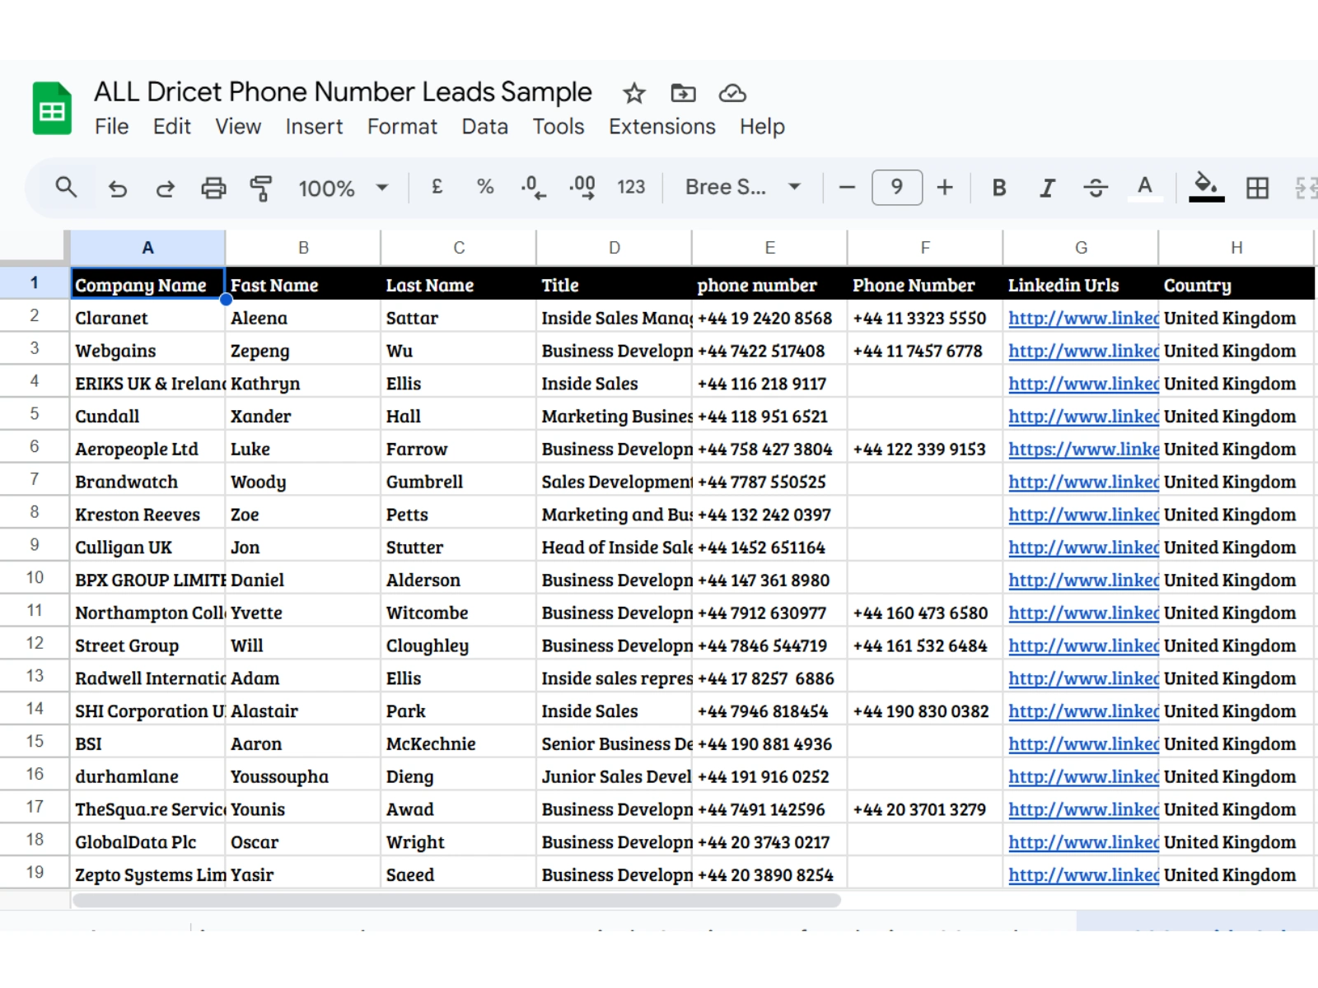The height and width of the screenshot is (988, 1318).
Task: Select row 5 header
Action: coord(35,413)
